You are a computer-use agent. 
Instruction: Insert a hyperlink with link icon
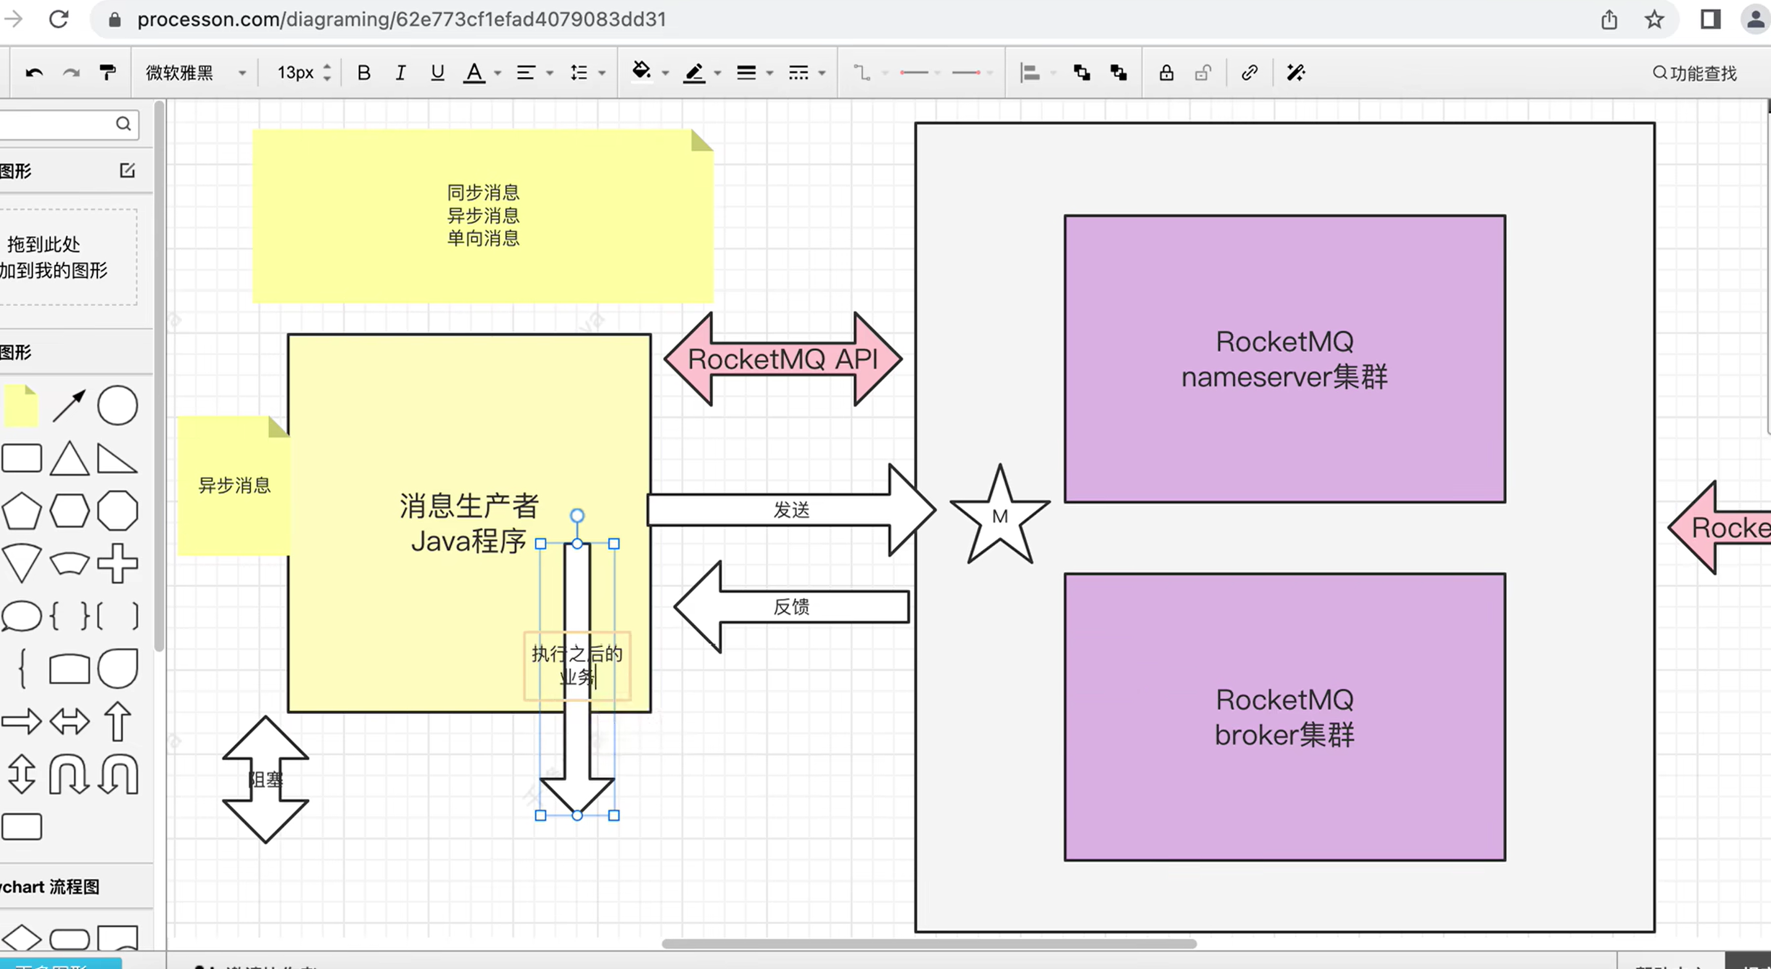click(1249, 73)
